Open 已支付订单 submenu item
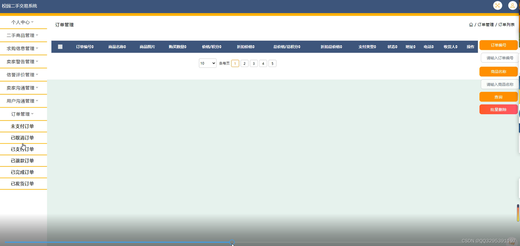This screenshot has width=520, height=246. pyautogui.click(x=23, y=149)
